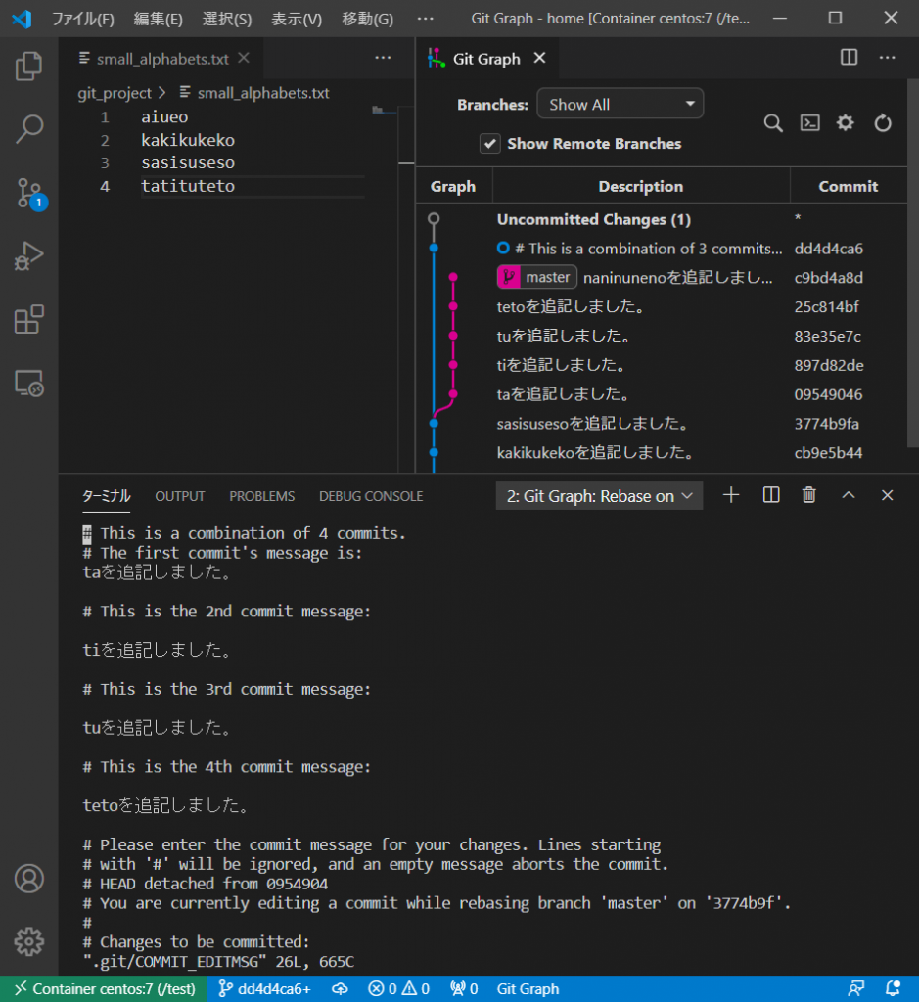The width and height of the screenshot is (919, 1002).
Task: Open notifications via bell icon
Action: (893, 989)
